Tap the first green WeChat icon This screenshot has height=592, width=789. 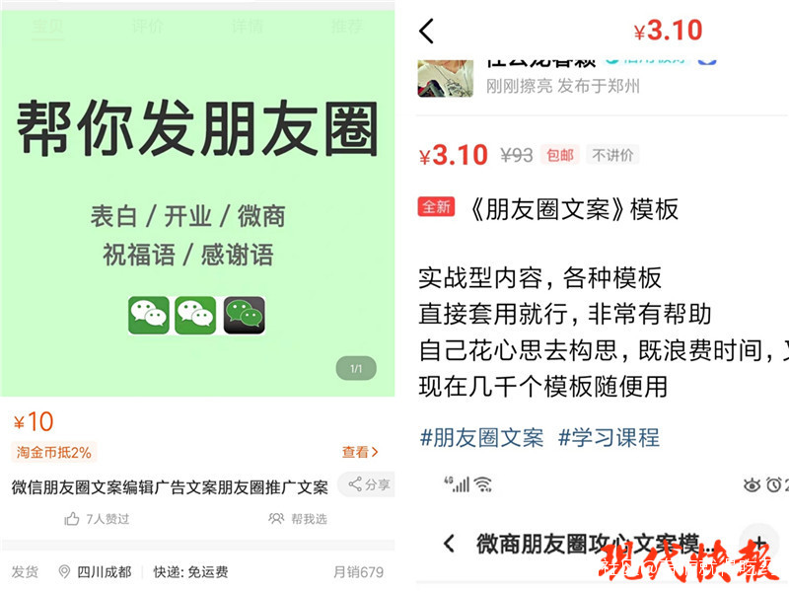pyautogui.click(x=149, y=316)
